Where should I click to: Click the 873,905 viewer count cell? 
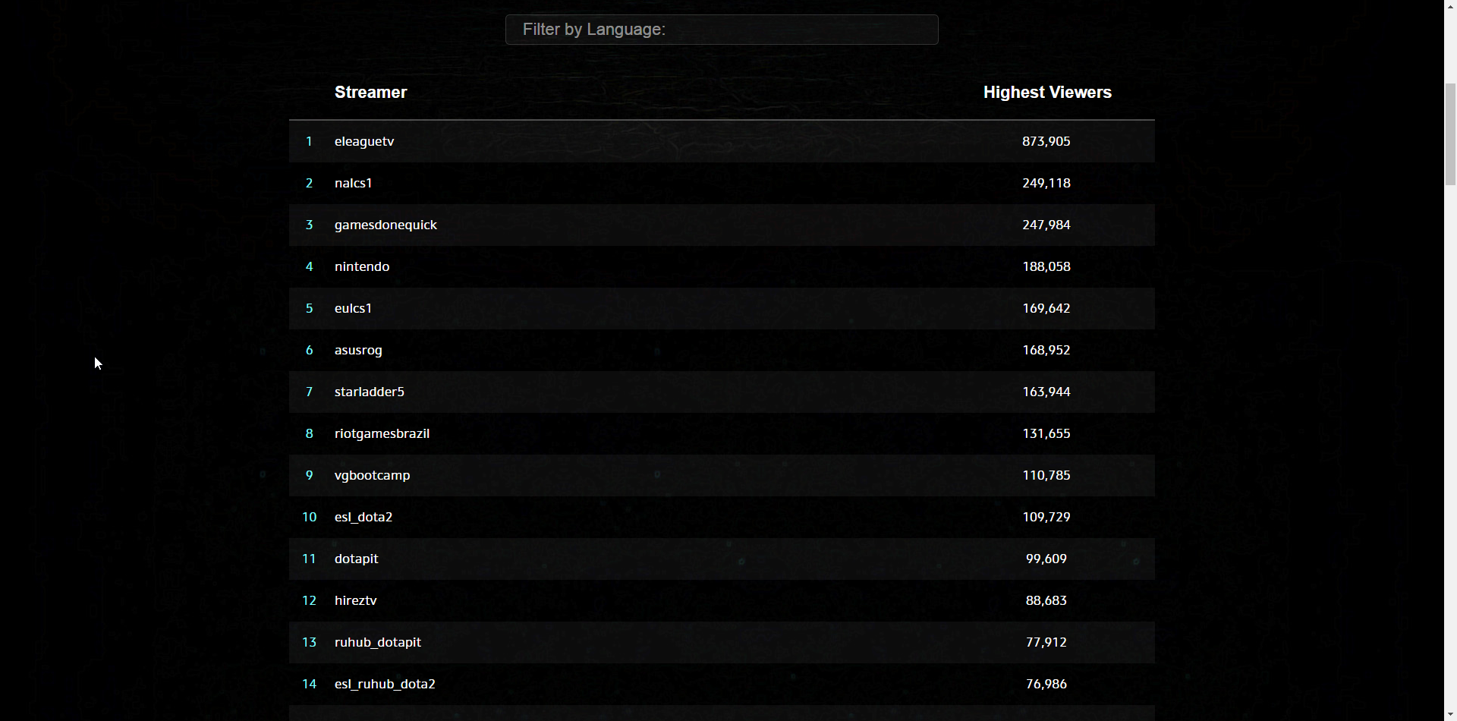coord(1046,141)
